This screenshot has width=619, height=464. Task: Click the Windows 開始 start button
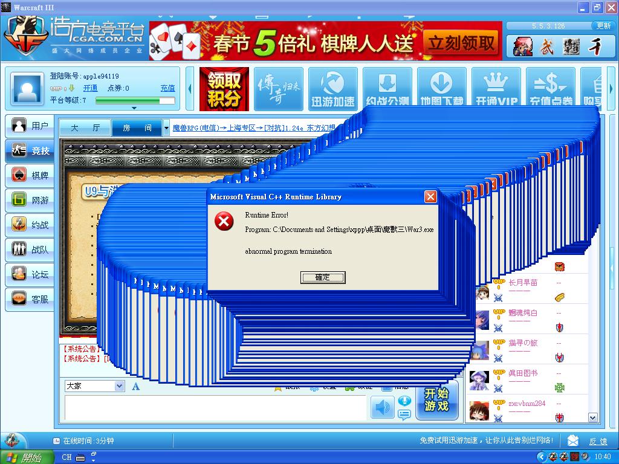(26, 457)
